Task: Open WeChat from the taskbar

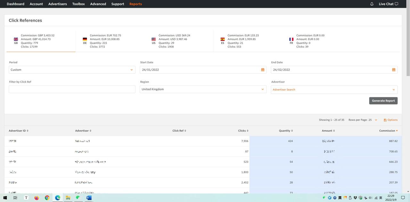Action: (x=78, y=198)
